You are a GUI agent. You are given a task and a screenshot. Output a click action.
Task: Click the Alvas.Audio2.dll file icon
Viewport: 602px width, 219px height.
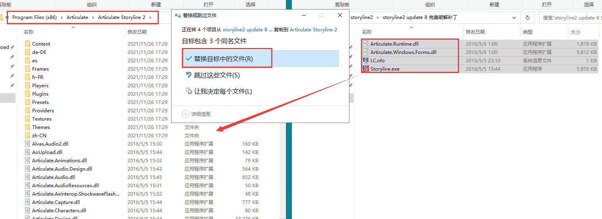pyautogui.click(x=27, y=144)
